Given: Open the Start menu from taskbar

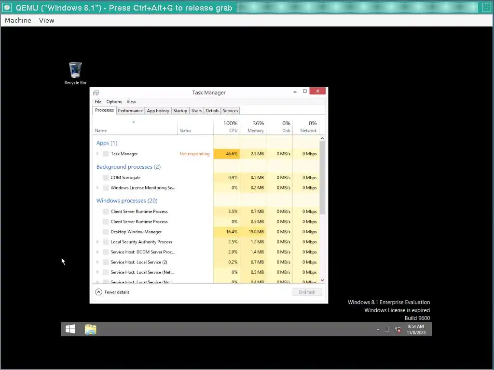Looking at the screenshot, I should (x=70, y=329).
